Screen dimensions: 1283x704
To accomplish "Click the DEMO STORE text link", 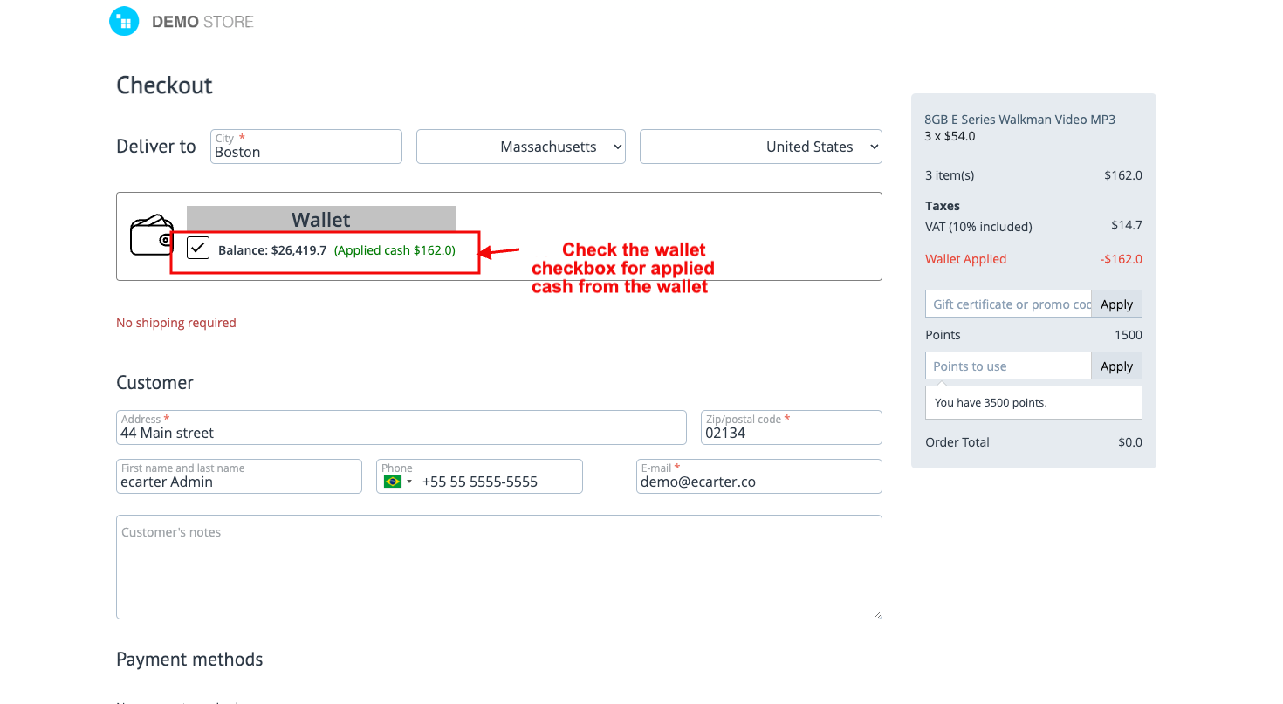I will (x=202, y=22).
